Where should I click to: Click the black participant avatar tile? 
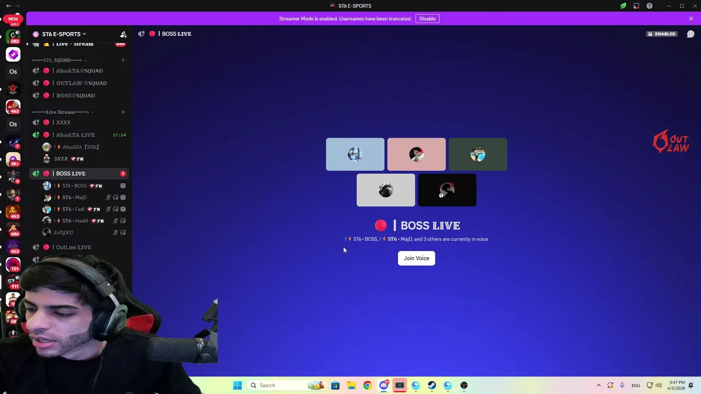point(447,190)
